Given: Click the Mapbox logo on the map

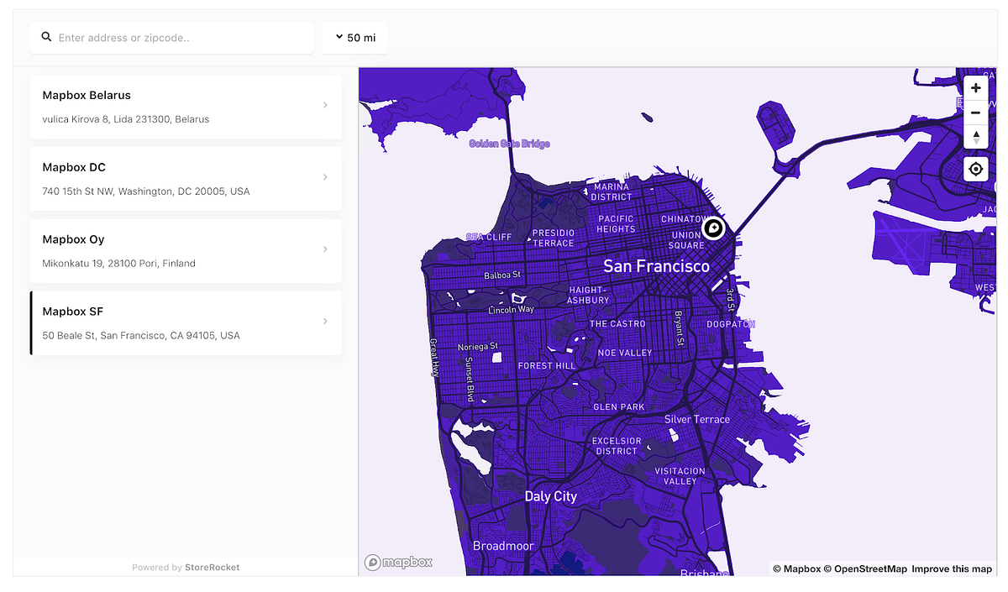Looking at the screenshot, I should pos(398,561).
